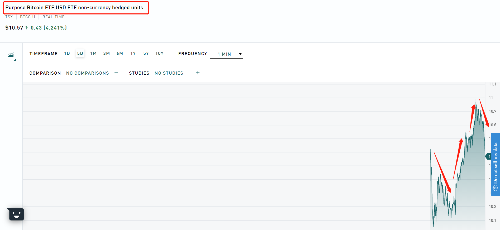This screenshot has height=230, width=500.
Task: Click the 11.1 y-axis label
Action: point(492,84)
